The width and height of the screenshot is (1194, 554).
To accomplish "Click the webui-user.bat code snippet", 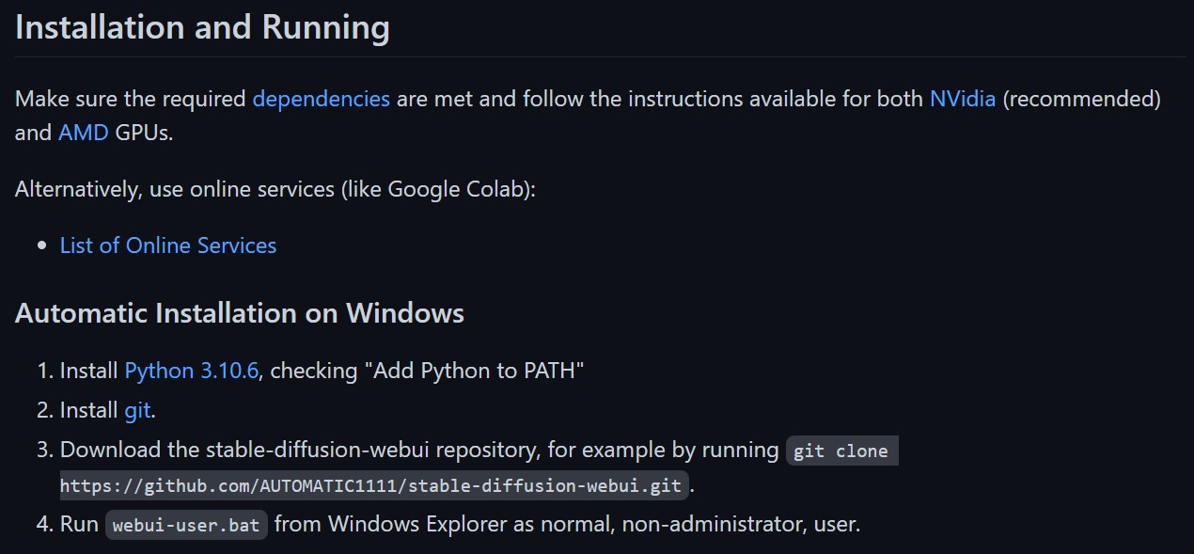I will 186,525.
